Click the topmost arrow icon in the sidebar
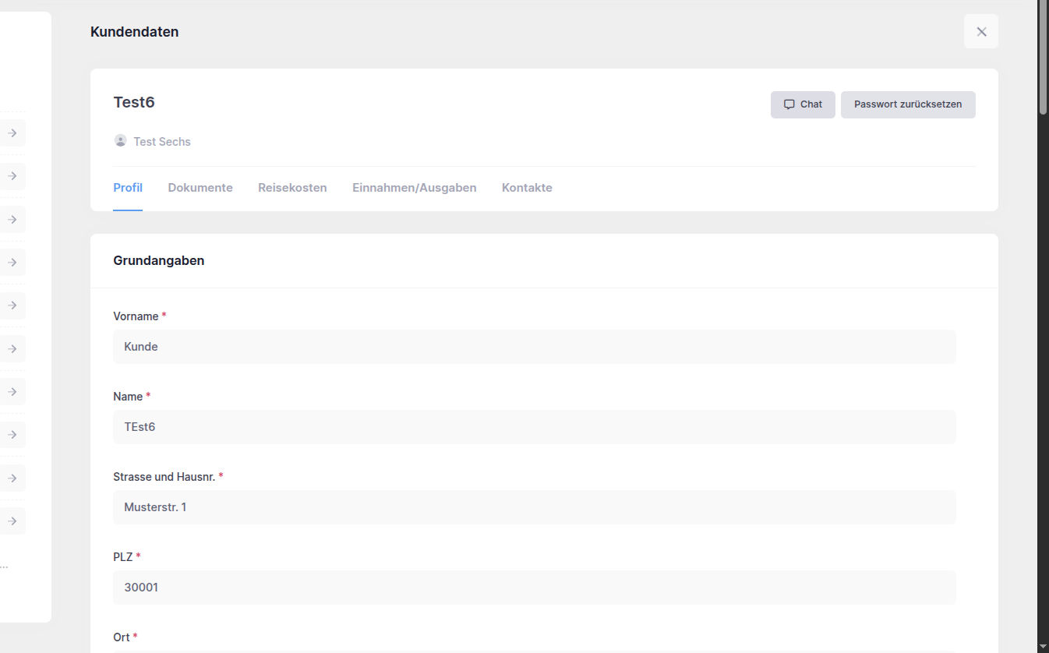This screenshot has width=1049, height=653. (x=12, y=132)
